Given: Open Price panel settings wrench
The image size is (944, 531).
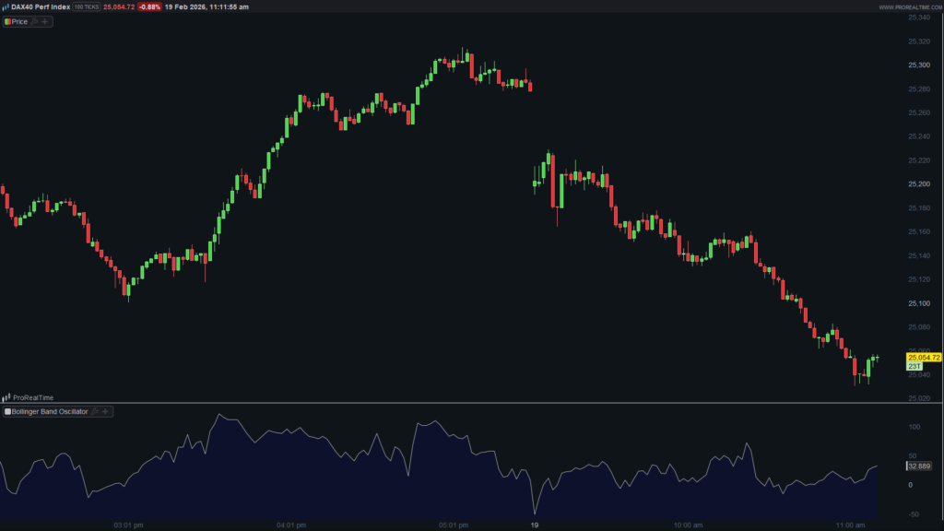Looking at the screenshot, I should point(34,22).
